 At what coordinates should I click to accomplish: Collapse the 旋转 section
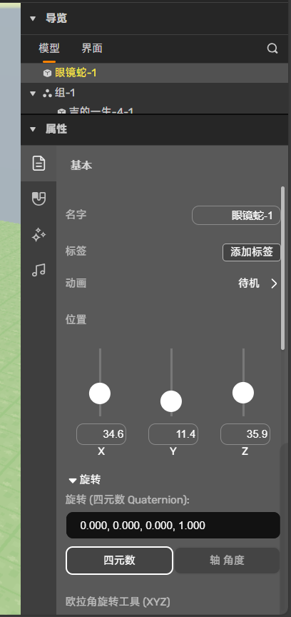[72, 480]
